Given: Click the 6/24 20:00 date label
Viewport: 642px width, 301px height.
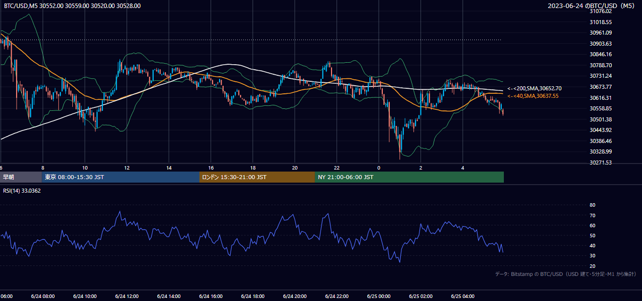Looking at the screenshot, I should point(295,296).
